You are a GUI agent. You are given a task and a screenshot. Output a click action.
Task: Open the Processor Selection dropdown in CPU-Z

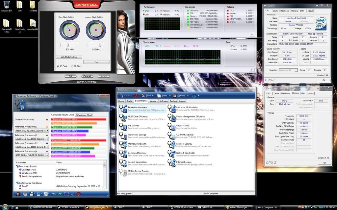pos(288,70)
